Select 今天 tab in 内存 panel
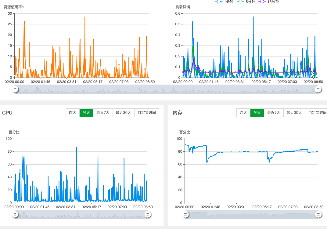Viewport: 327px width, 229px height. pos(257,113)
